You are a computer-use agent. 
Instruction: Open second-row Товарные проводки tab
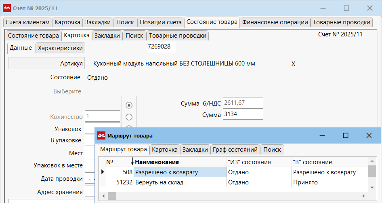click(x=178, y=36)
